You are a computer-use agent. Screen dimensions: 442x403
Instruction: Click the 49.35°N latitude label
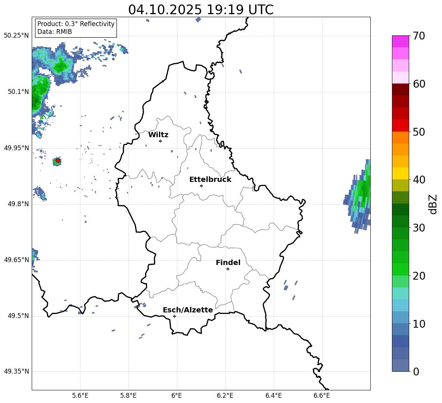click(x=16, y=371)
